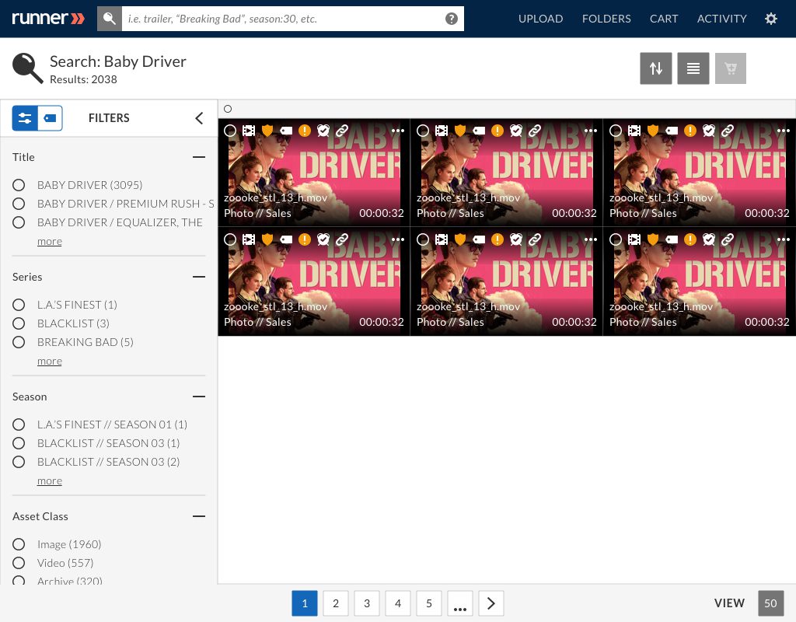Screen dimensions: 796x622
Task: Click approval badge on bottom-right thumbnail
Action: point(709,239)
